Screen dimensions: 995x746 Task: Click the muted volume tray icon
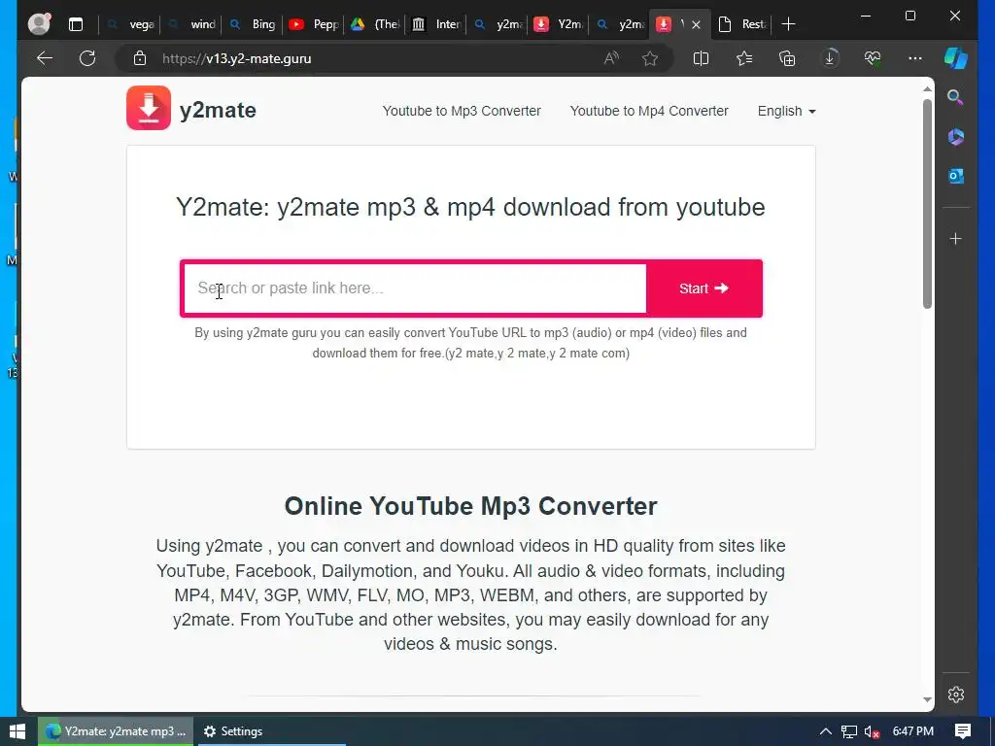coord(872,732)
